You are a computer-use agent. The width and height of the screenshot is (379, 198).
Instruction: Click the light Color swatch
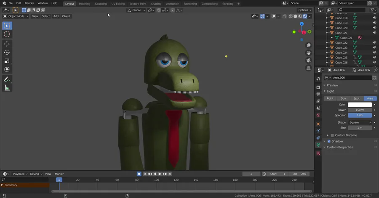tap(360, 105)
